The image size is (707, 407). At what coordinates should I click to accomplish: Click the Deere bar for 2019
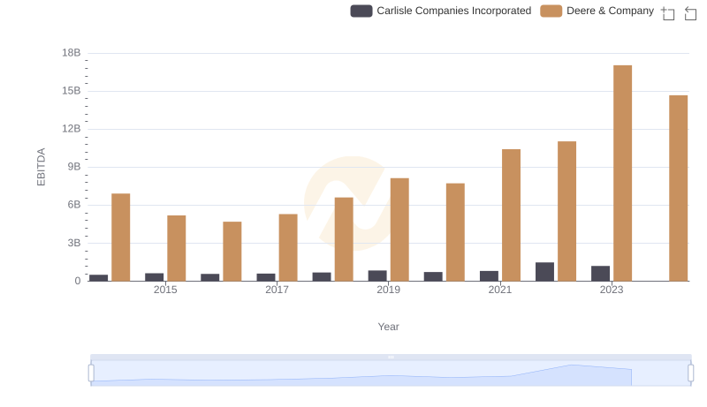click(x=399, y=230)
